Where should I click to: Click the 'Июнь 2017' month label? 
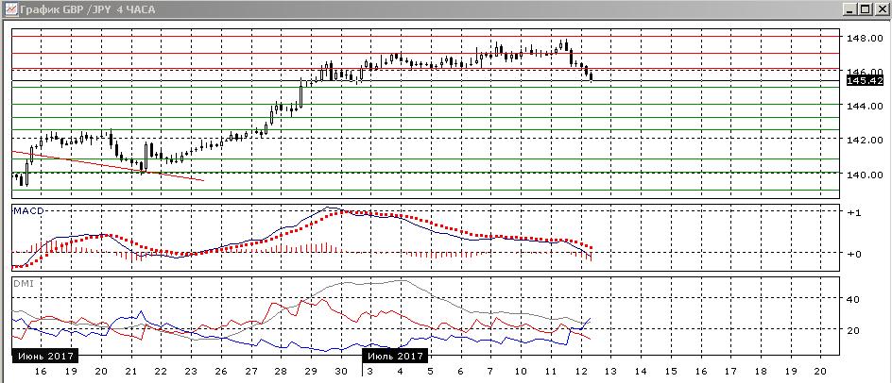[45, 356]
